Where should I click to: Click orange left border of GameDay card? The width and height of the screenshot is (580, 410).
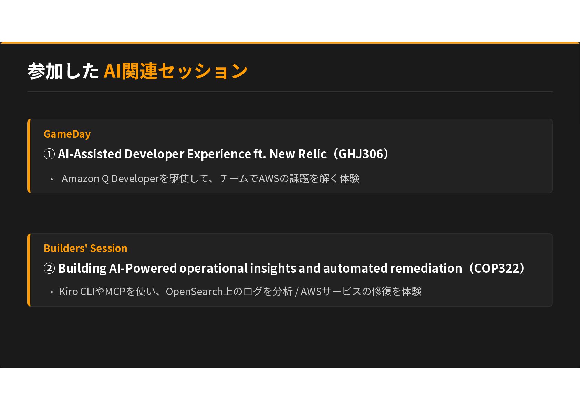[29, 156]
